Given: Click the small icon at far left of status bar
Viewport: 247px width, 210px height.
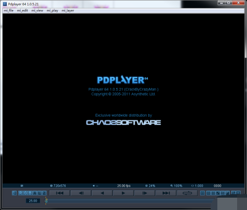Looking at the screenshot, I should [x=22, y=186].
